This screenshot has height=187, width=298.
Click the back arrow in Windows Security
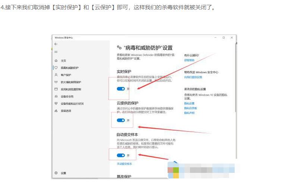[56, 44]
